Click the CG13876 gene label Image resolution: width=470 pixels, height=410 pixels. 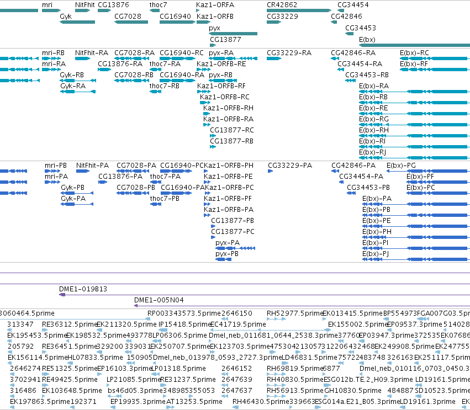113,5
